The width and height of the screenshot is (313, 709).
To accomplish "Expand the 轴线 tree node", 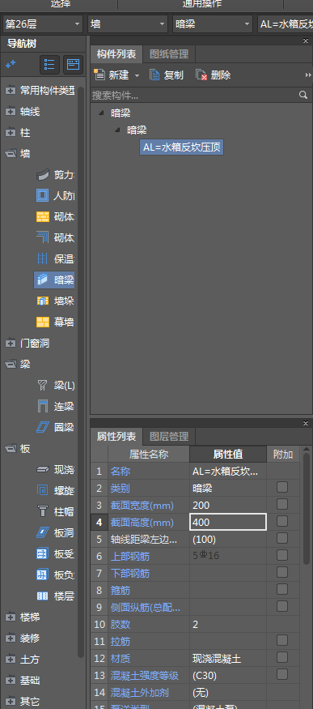I will pyautogui.click(x=10, y=111).
